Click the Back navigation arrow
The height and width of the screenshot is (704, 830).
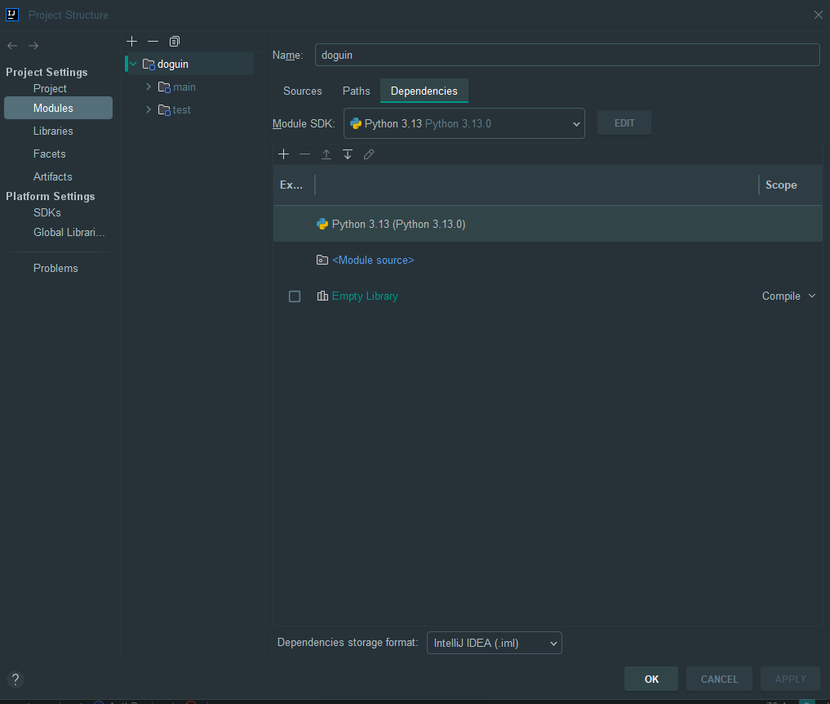click(12, 46)
